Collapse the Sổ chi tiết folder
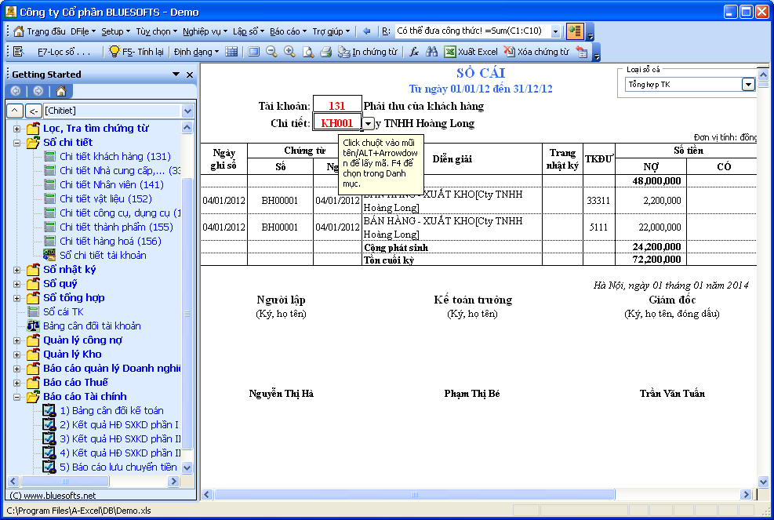The height and width of the screenshot is (520, 774). 18,143
